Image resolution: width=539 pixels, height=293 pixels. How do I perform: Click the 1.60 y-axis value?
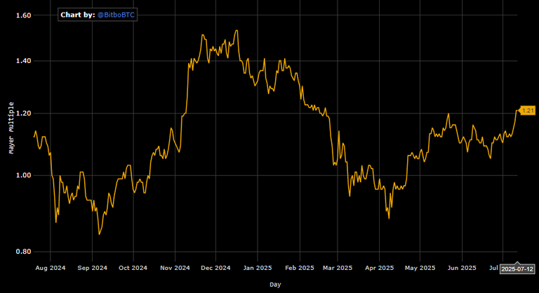coord(23,15)
